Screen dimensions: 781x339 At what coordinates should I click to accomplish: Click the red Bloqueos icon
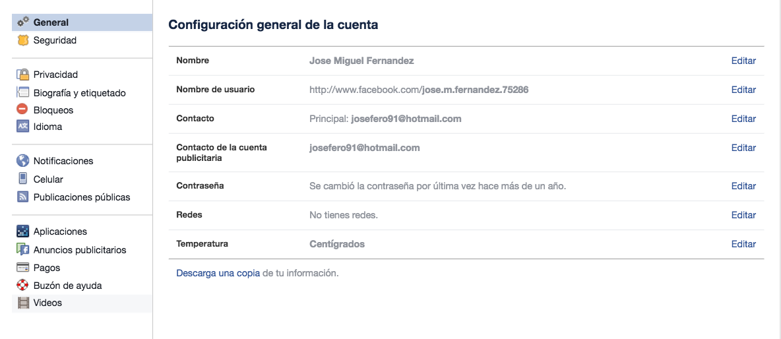click(23, 109)
